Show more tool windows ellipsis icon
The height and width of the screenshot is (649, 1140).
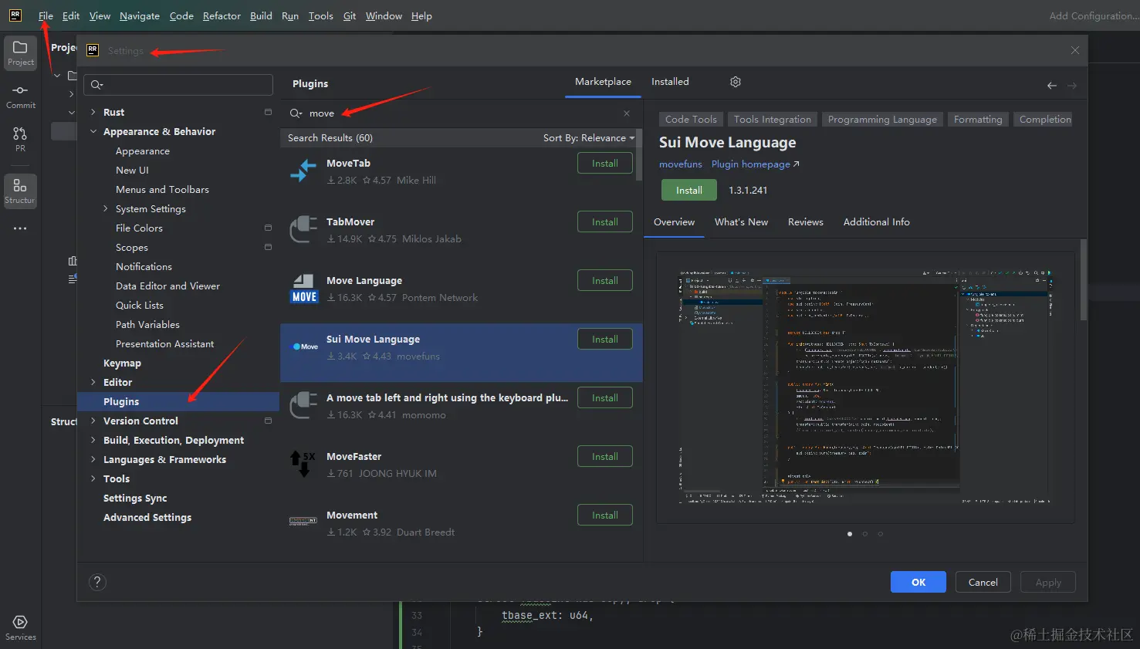[20, 228]
